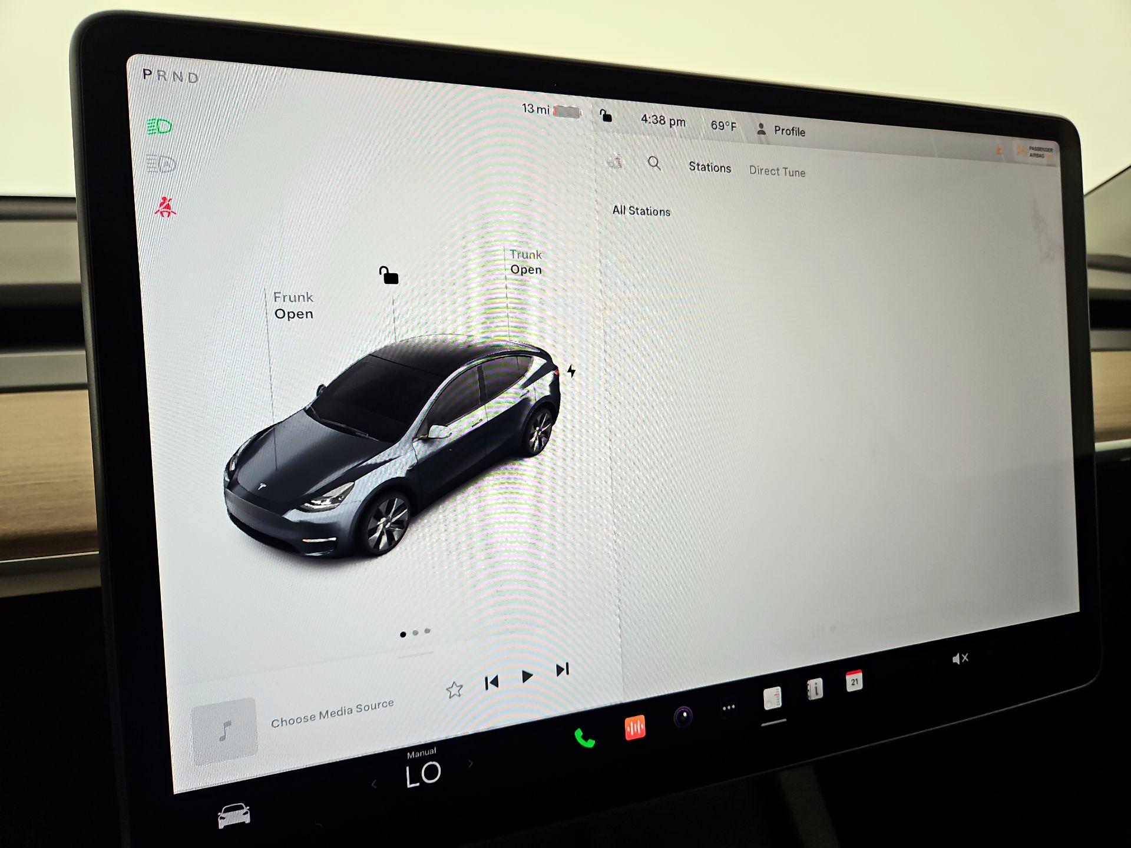Tap the charge port lightning bolt icon
Screen dimensions: 1131x848
[x=571, y=371]
